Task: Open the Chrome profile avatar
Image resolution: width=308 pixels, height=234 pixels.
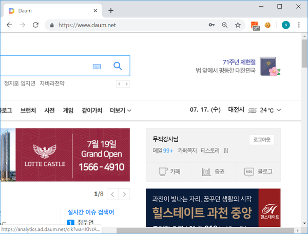Action: coord(285,25)
